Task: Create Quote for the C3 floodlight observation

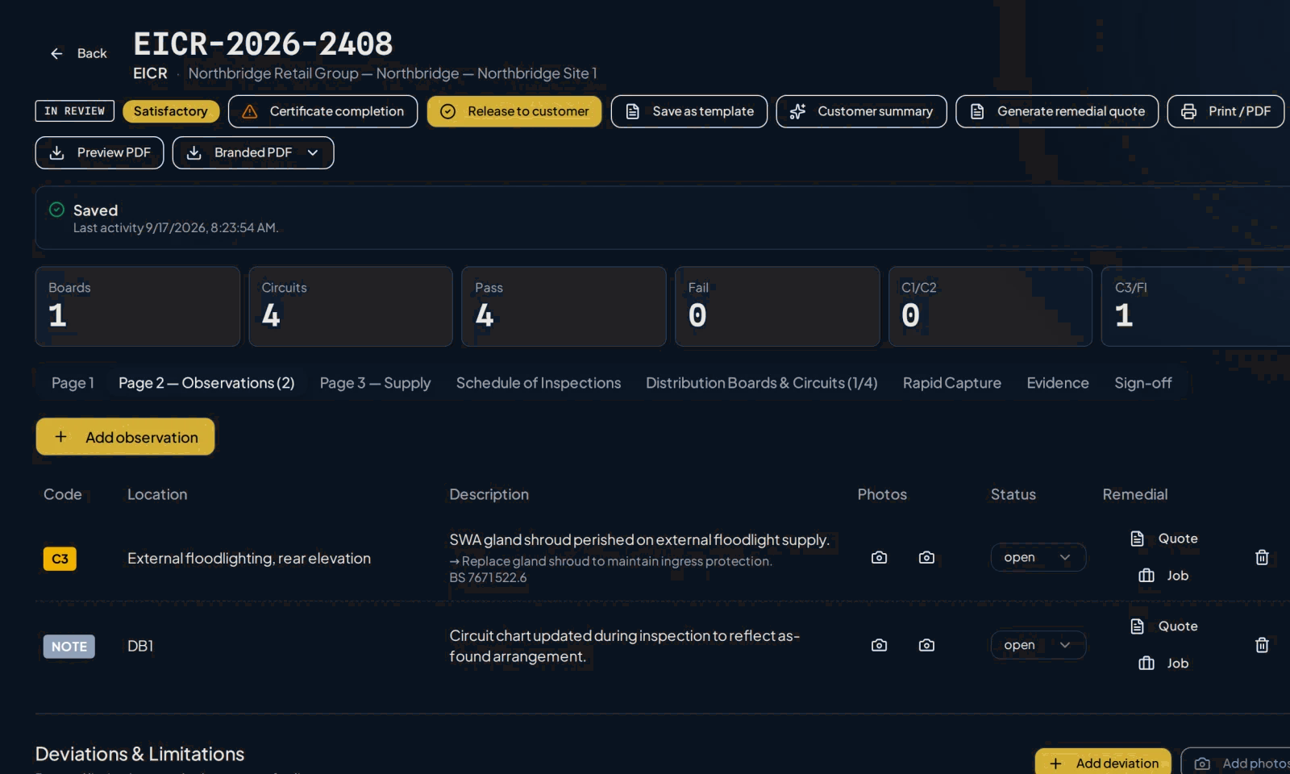Action: pos(1164,539)
